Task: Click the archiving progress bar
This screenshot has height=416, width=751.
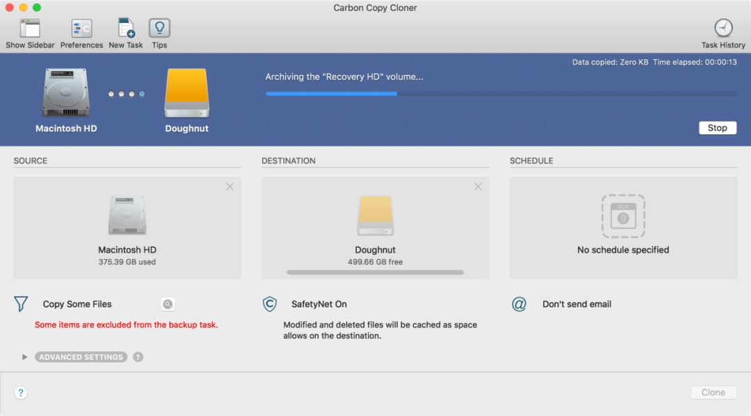Action: click(501, 94)
